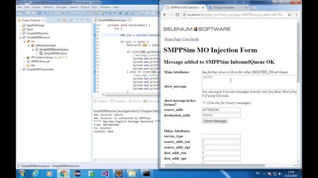Click the destination_addr input field
Viewport: 318px width, 178px height.
221,115
